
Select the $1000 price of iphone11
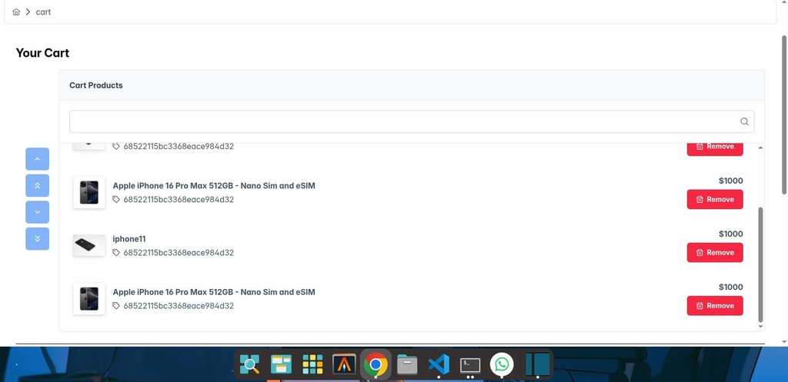tap(731, 234)
